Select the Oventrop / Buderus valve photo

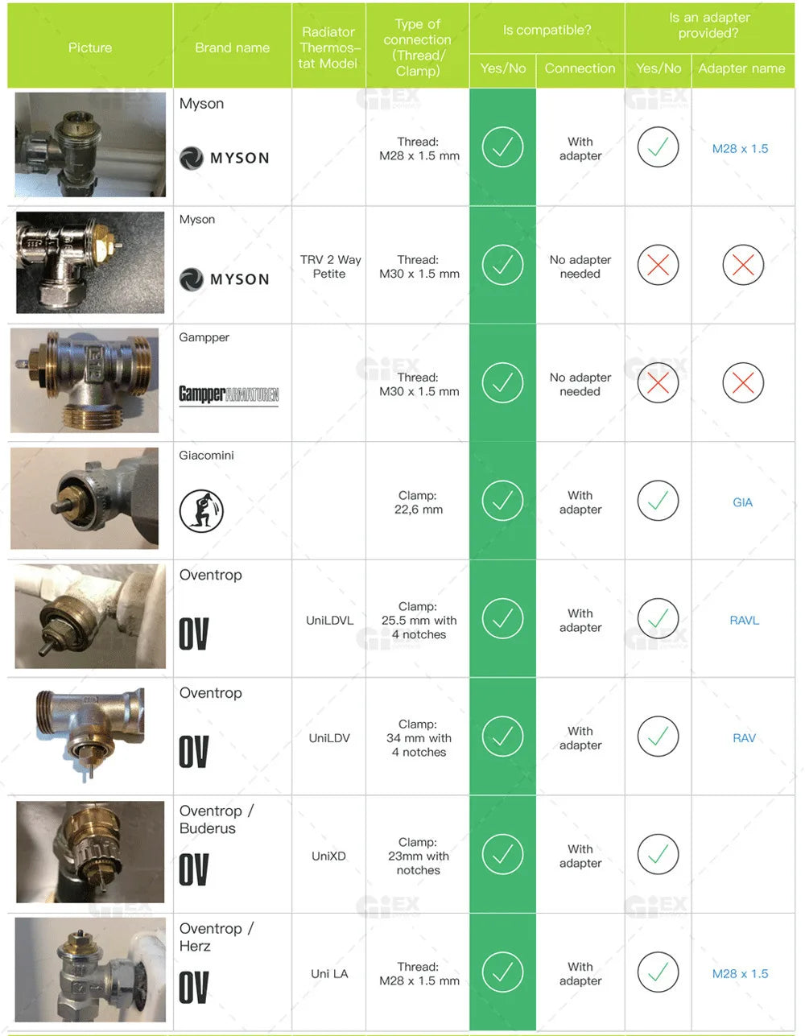[90, 852]
